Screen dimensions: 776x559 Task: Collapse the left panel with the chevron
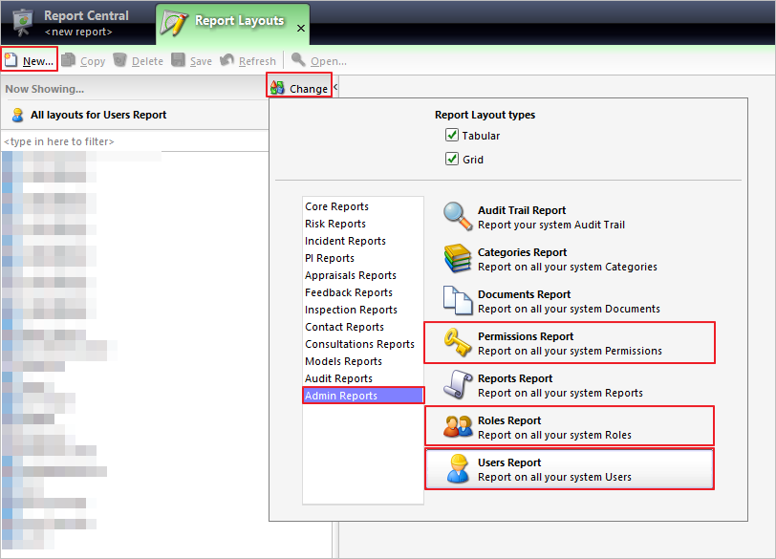(x=335, y=87)
